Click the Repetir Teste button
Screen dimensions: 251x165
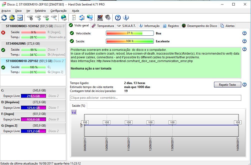pos(228,85)
